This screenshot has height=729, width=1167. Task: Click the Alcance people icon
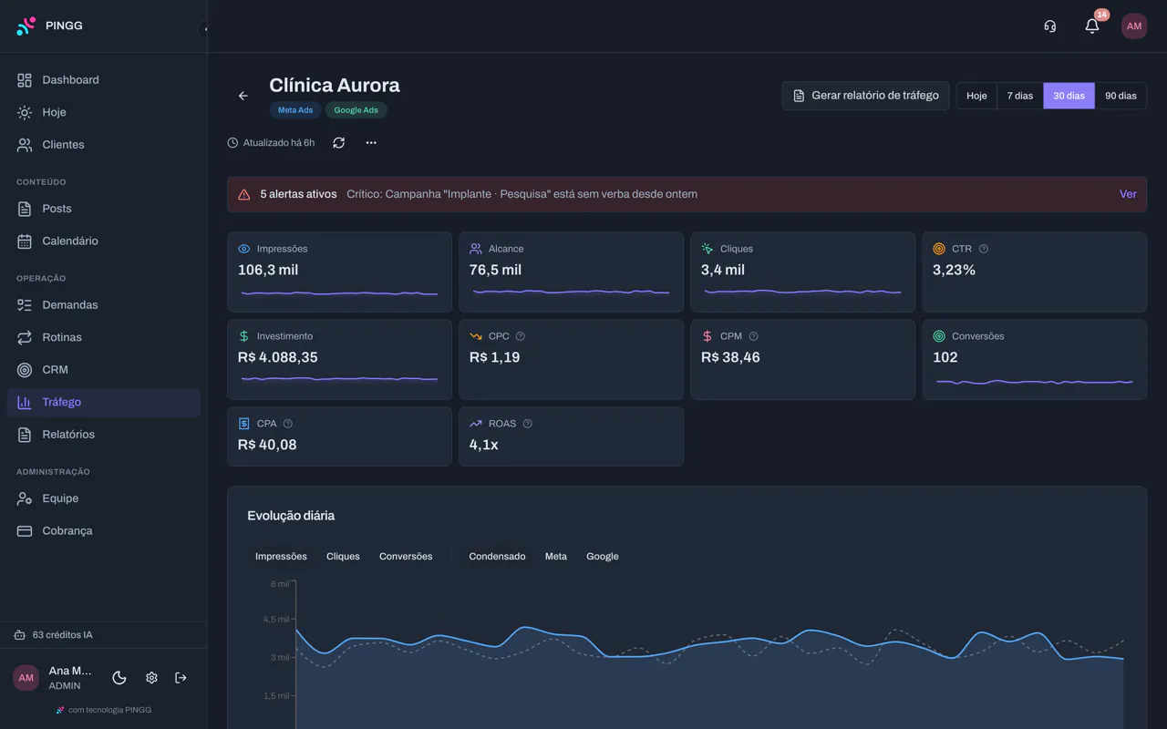coord(476,249)
